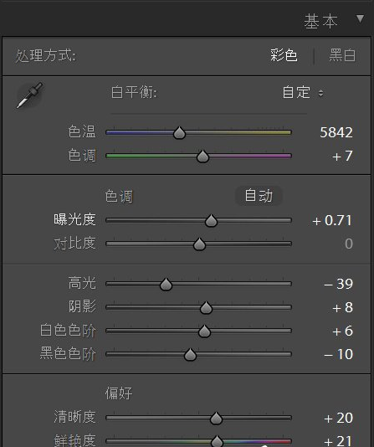374x447 pixels.
Task: Select the 高光 value -39
Action: click(x=338, y=284)
